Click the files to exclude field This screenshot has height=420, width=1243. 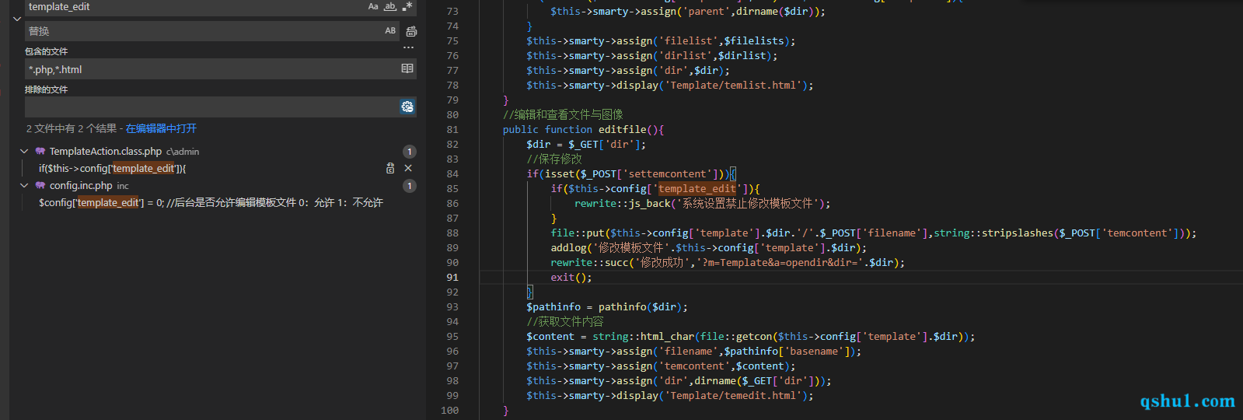211,107
